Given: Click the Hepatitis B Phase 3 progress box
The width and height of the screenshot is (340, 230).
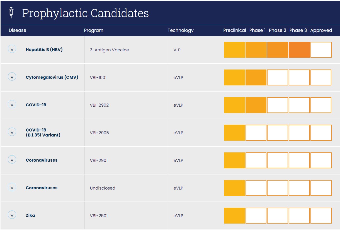Looking at the screenshot, I should pos(299,50).
